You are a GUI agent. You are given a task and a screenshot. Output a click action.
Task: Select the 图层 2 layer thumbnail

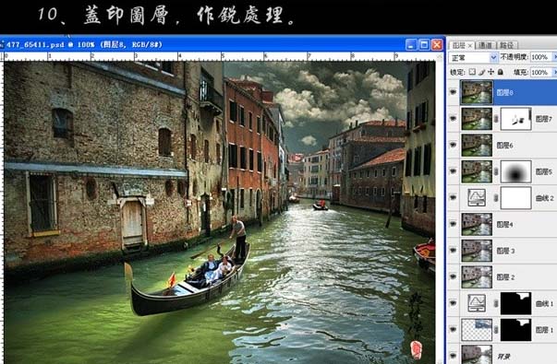(477, 276)
